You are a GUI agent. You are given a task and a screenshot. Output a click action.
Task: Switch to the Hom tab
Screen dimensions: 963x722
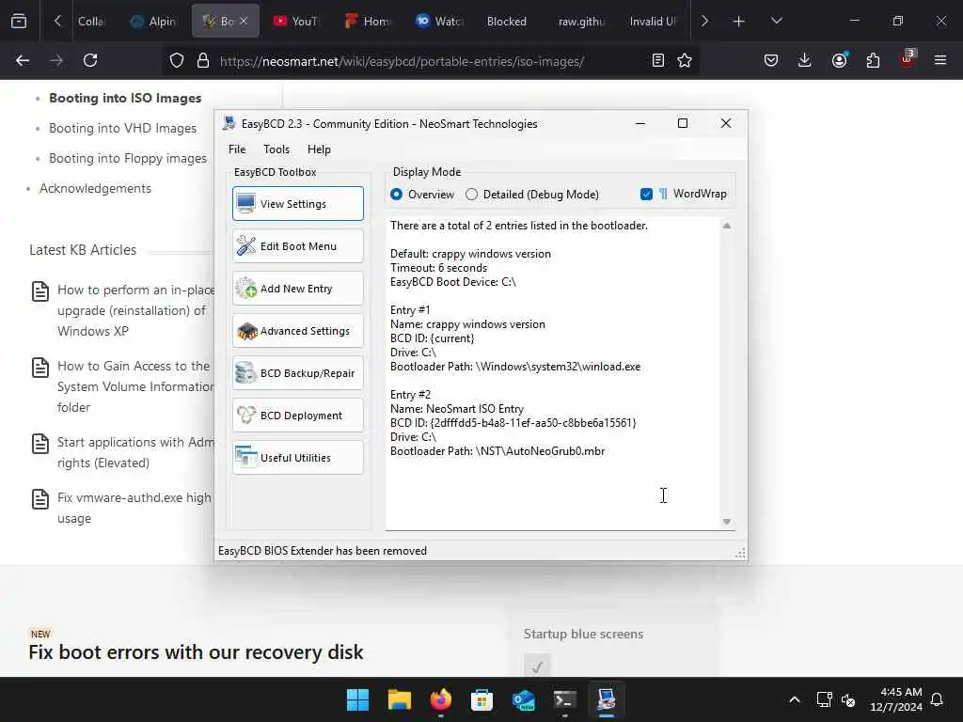(x=368, y=22)
